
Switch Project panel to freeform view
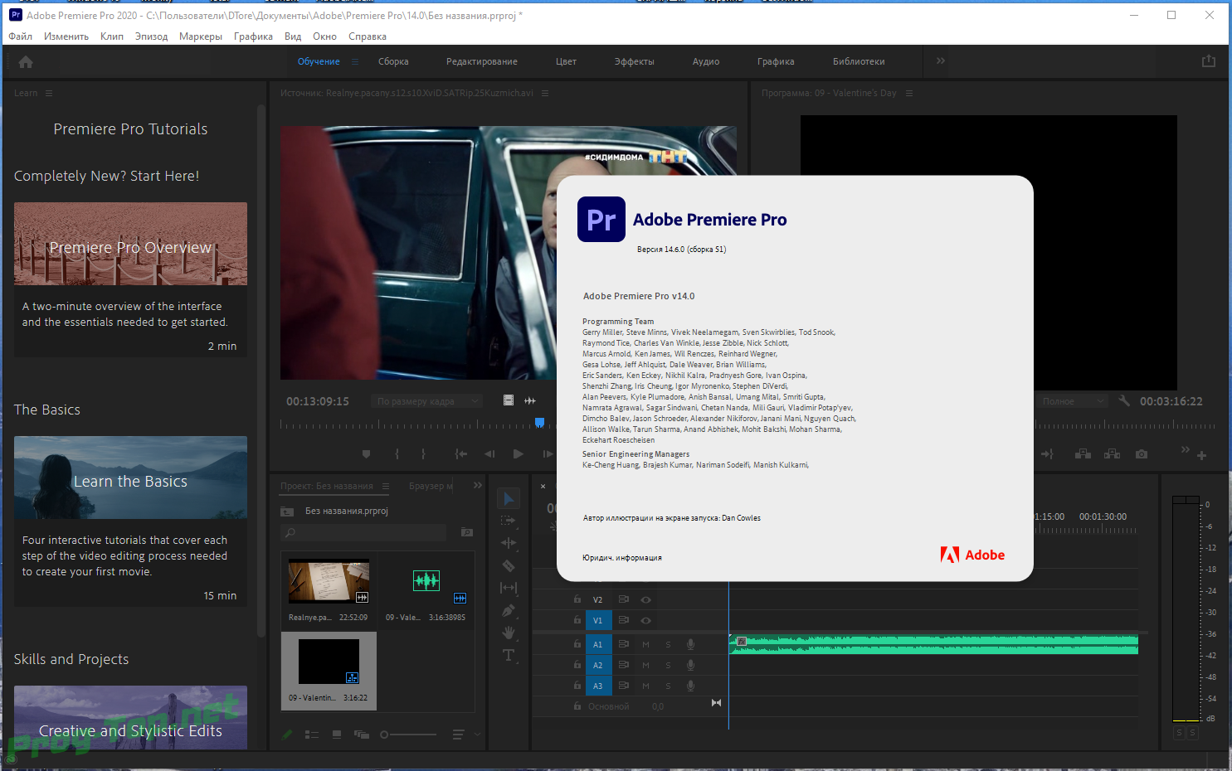(x=362, y=735)
